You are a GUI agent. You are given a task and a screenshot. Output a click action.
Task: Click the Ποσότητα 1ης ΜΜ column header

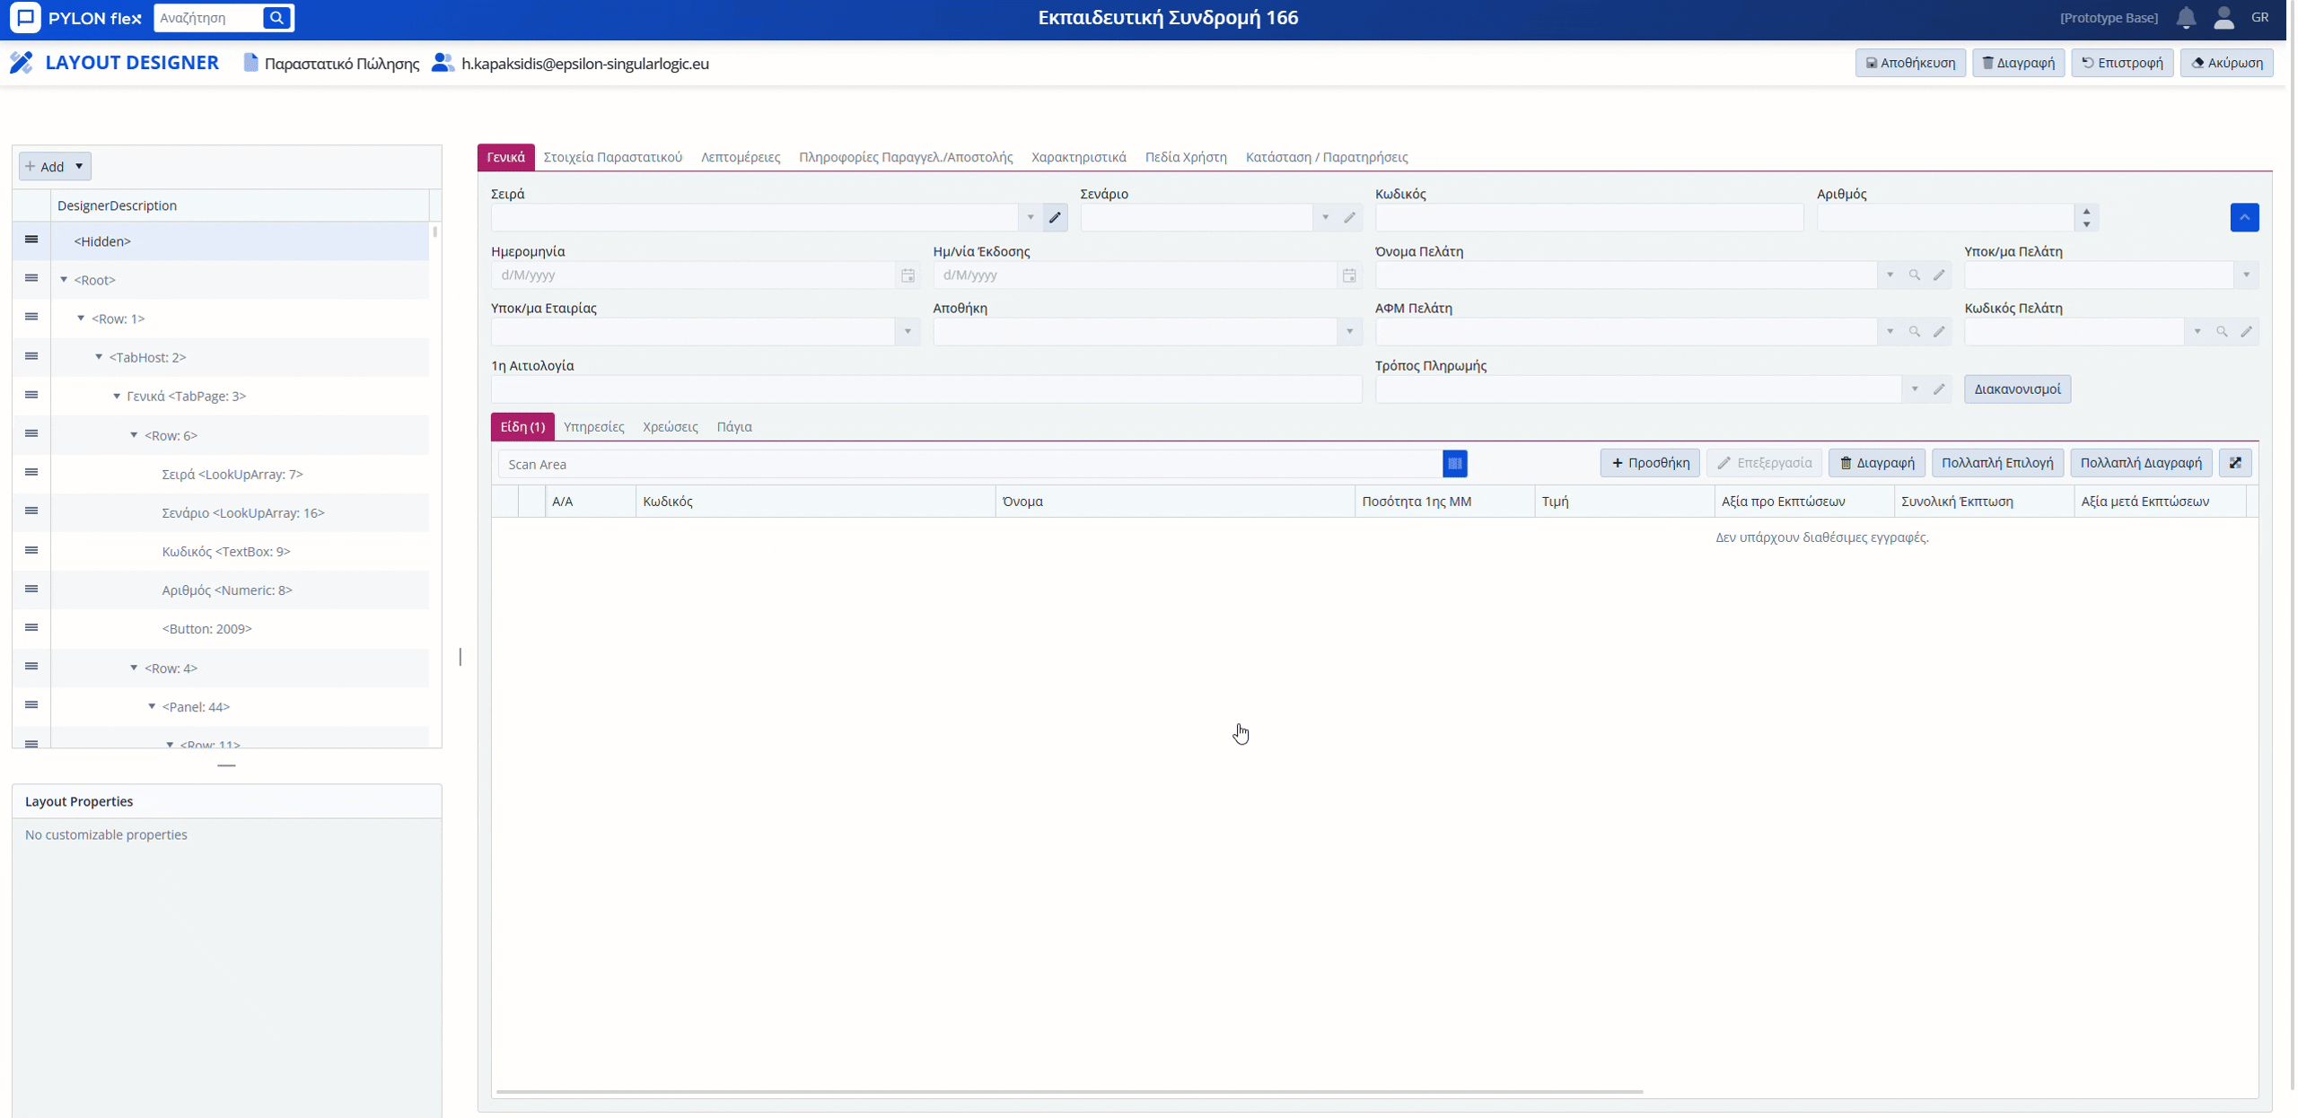(x=1444, y=502)
